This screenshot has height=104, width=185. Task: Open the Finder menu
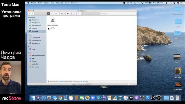click(x=34, y=3)
